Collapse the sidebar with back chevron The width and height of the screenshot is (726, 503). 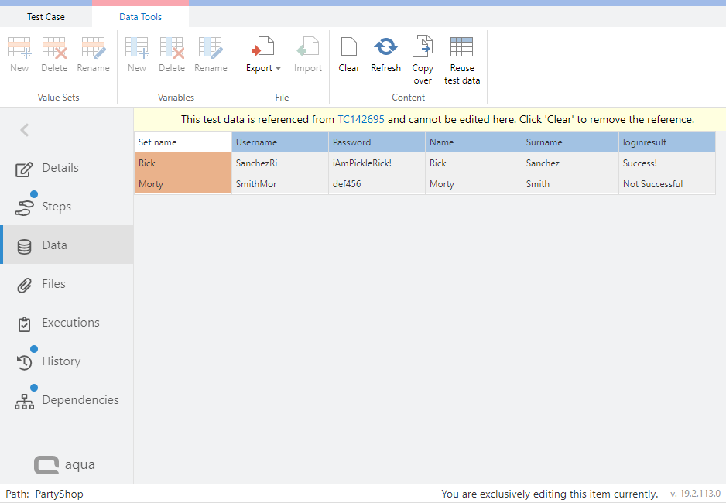coord(25,130)
